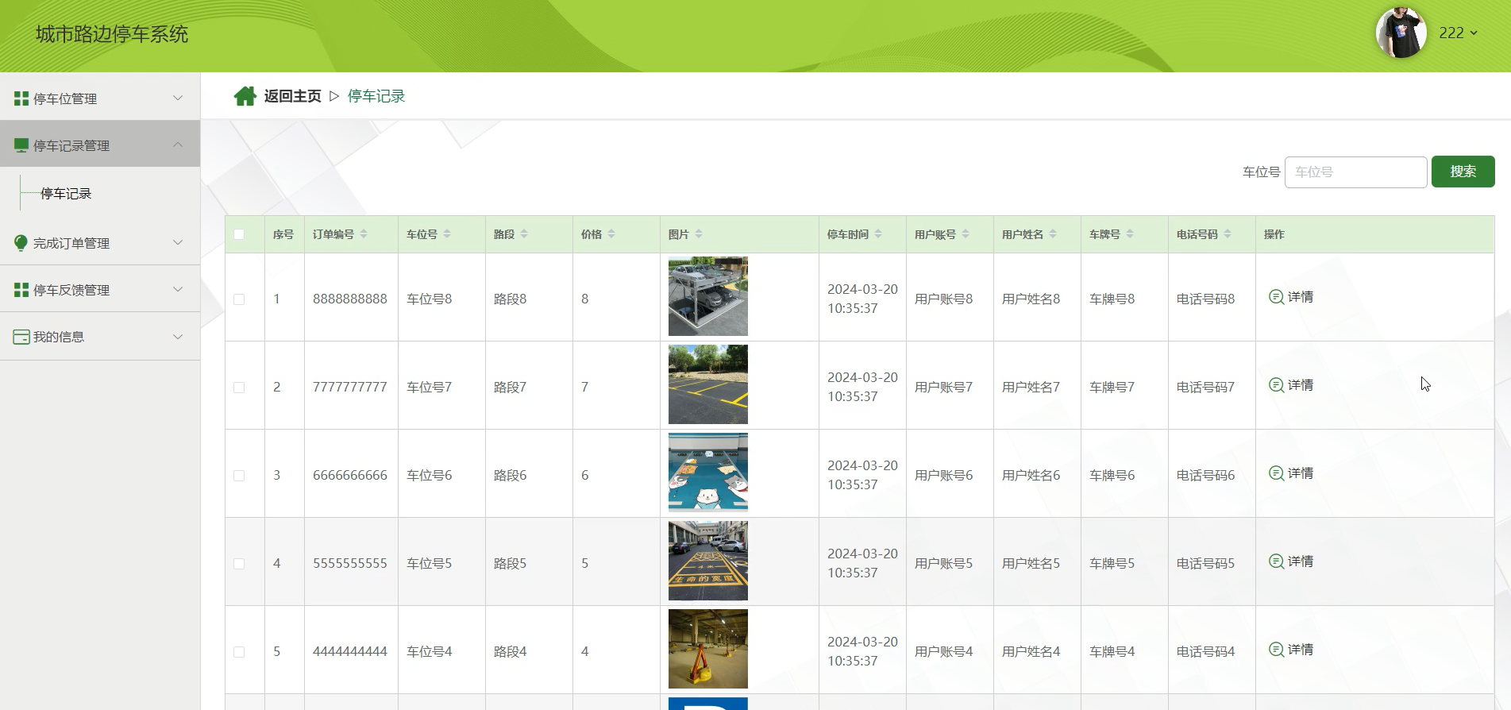Expand 停车位管理 chevron
Image resolution: width=1511 pixels, height=710 pixels.
(178, 98)
